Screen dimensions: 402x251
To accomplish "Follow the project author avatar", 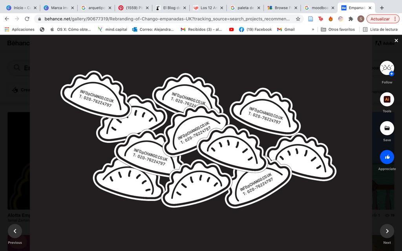I will pyautogui.click(x=387, y=68).
